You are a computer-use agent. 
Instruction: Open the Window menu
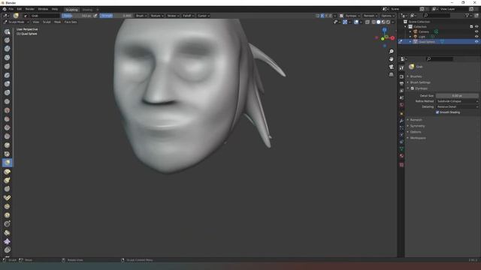pos(43,9)
